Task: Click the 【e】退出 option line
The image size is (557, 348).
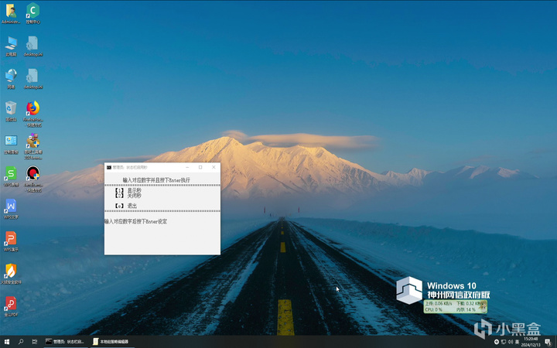Action: [x=126, y=206]
